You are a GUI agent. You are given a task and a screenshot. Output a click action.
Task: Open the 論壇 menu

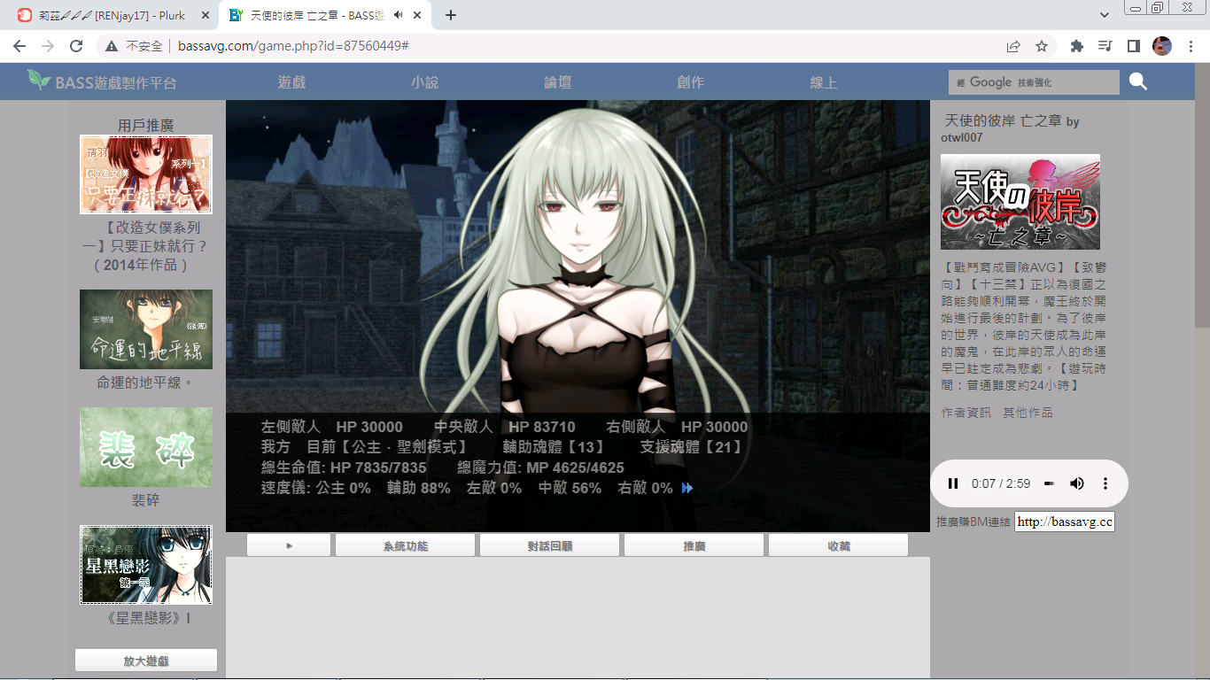557,82
